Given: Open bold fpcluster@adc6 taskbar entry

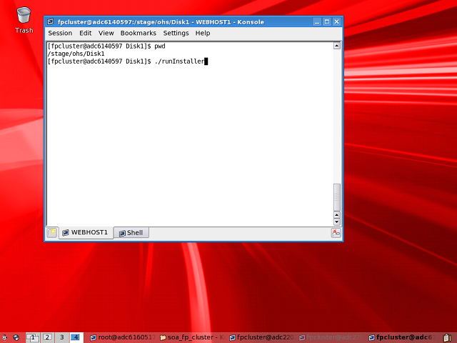Looking at the screenshot, I should tap(401, 337).
